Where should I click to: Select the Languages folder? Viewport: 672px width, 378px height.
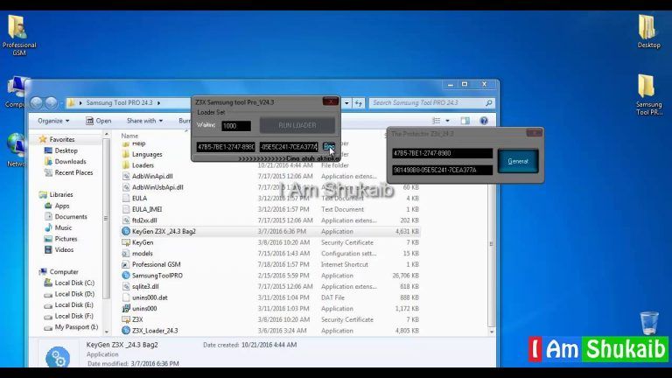[x=147, y=154]
